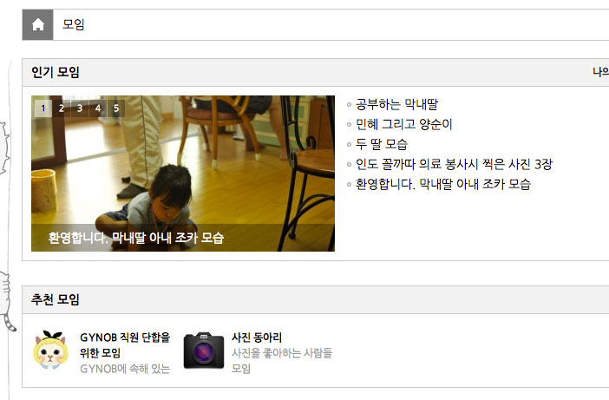Image resolution: width=609 pixels, height=400 pixels.
Task: Open the 사진 동아리 group title
Action: [x=257, y=338]
